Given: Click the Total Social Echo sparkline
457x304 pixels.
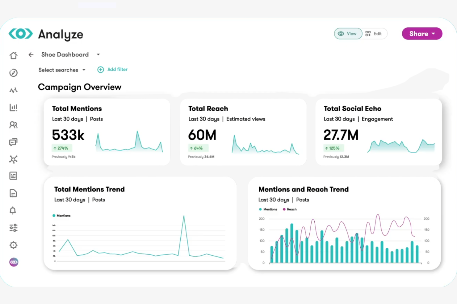Looking at the screenshot, I should click(x=401, y=146).
